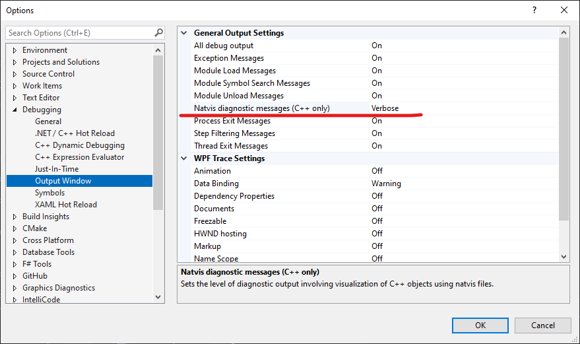The image size is (580, 344).
Task: Expand the CMake options node
Action: click(x=15, y=228)
